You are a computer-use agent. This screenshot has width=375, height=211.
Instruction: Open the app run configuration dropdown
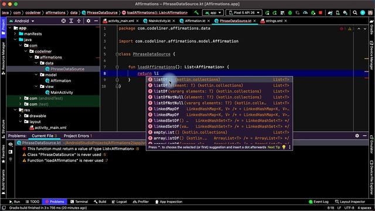click(x=213, y=13)
